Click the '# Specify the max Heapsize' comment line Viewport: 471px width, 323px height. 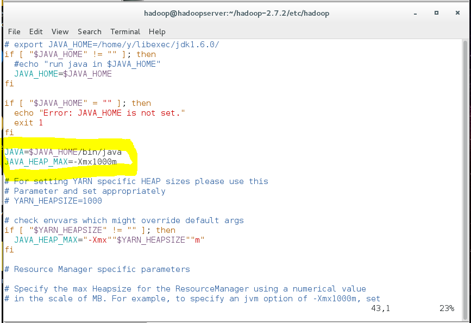(185, 289)
